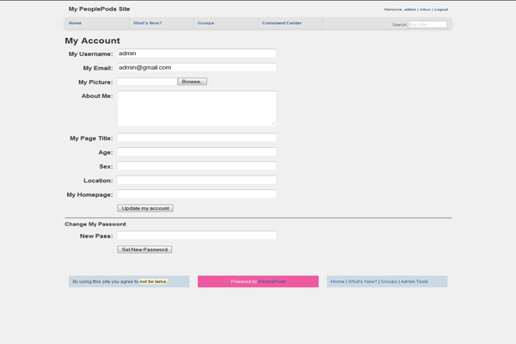Open the PeoplePods link in footer
The image size is (516, 344).
(273, 281)
